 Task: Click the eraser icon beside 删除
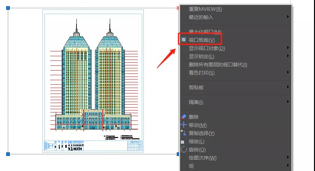click(x=184, y=117)
